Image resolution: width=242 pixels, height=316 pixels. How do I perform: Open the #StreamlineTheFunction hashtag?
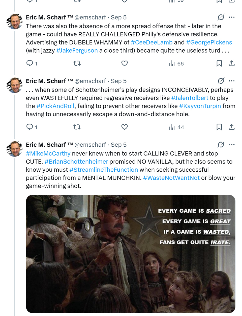point(104,170)
